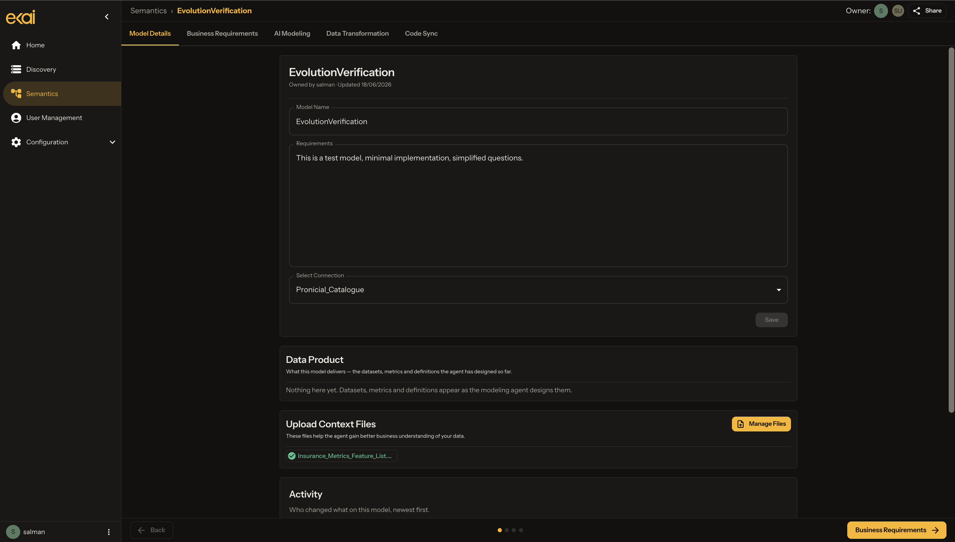Open the Insurance_Metrics_Feature_List file chip

tap(341, 456)
